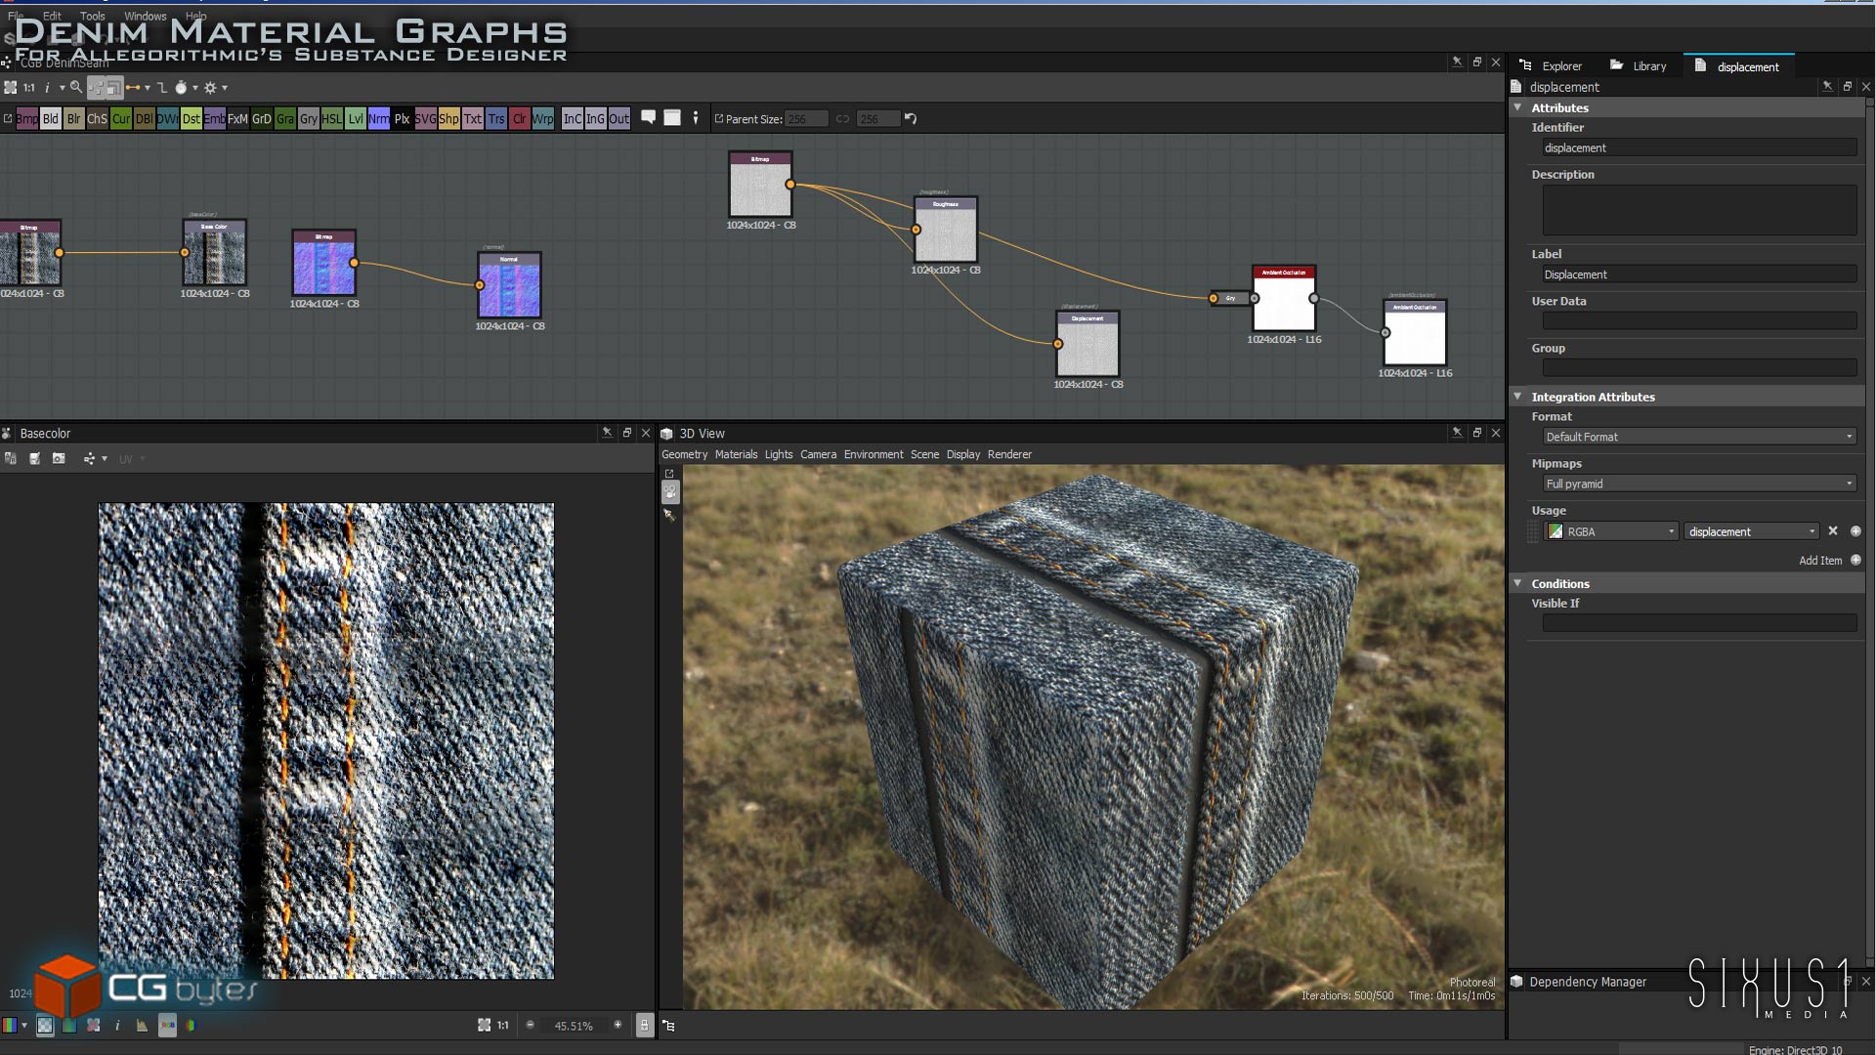Collapse the Integration Attributes section
This screenshot has width=1876, height=1055.
[x=1517, y=397]
